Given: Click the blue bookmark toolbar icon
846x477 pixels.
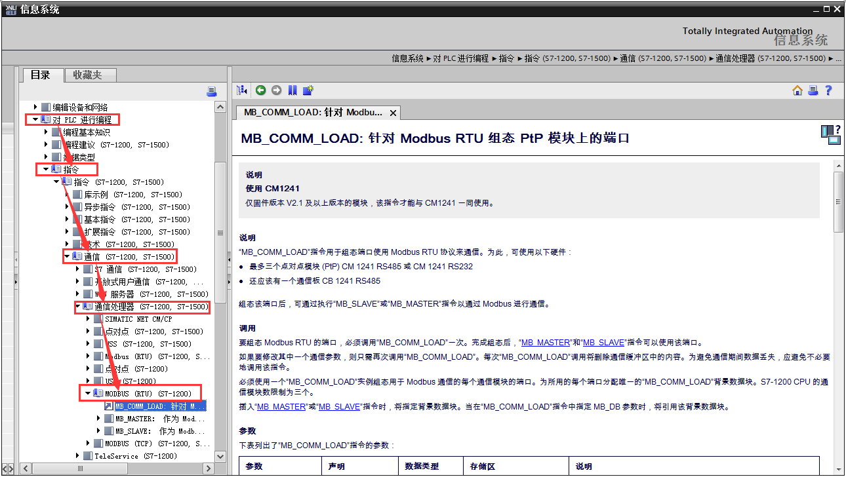Looking at the screenshot, I should coord(292,90).
